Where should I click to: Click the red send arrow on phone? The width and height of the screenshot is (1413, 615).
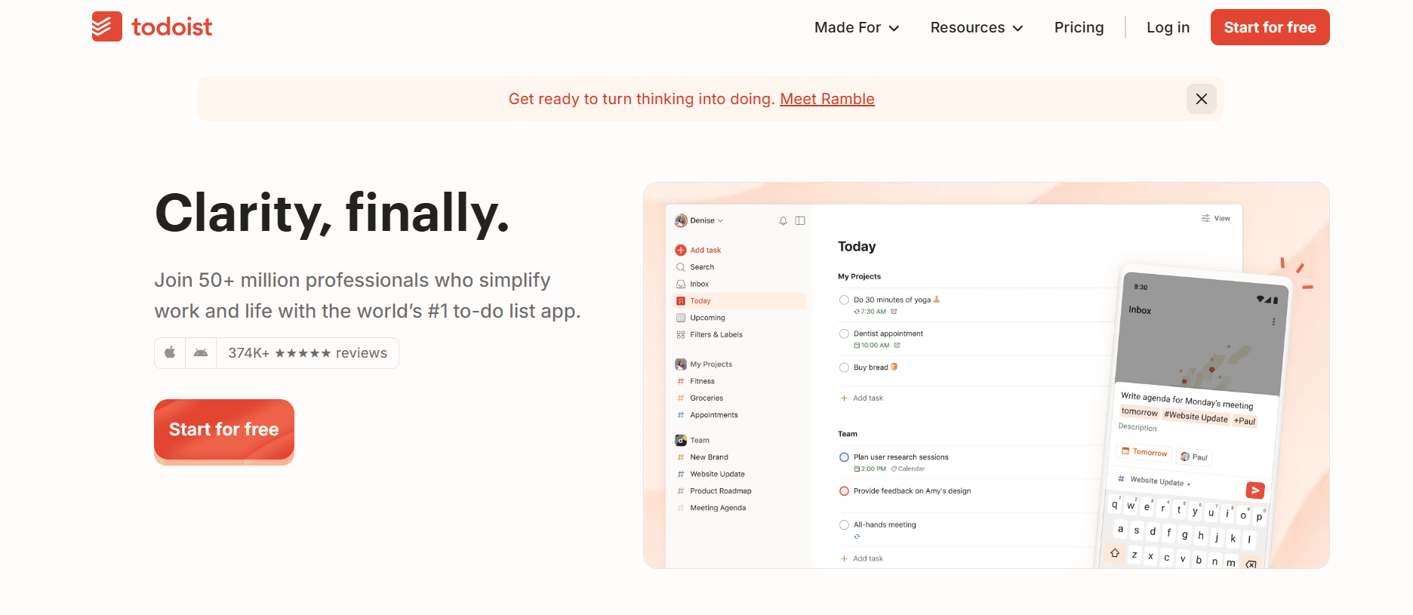point(1254,490)
